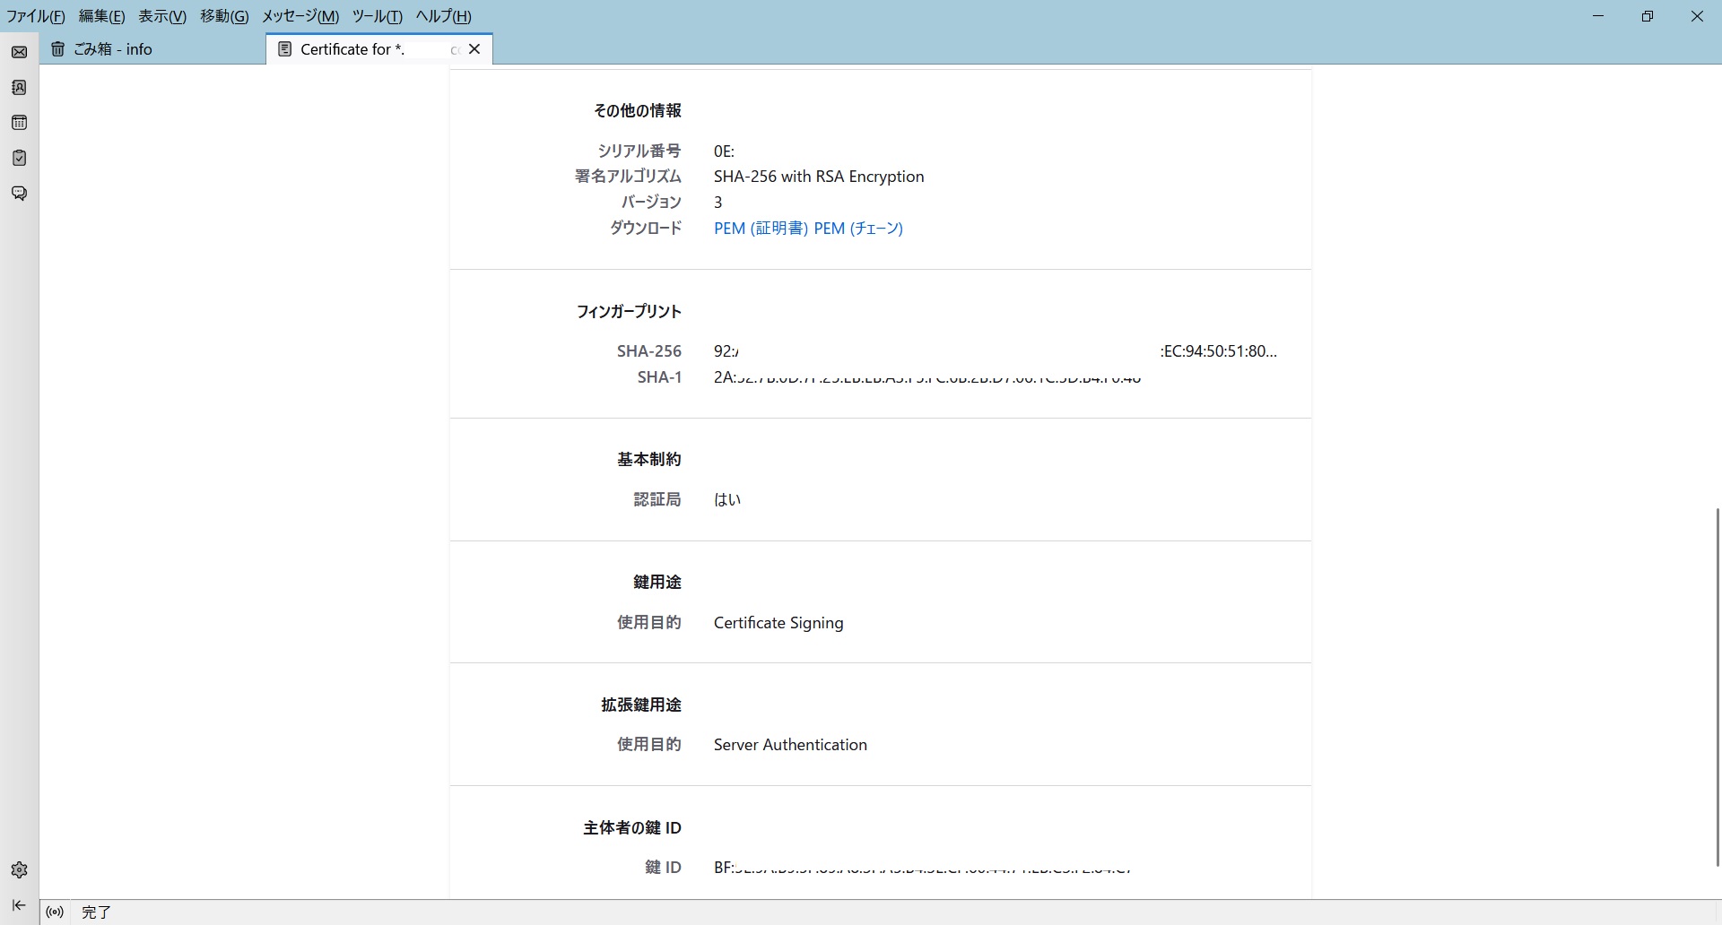Open the Chat sidebar icon
Image resolution: width=1722 pixels, height=925 pixels.
(19, 194)
